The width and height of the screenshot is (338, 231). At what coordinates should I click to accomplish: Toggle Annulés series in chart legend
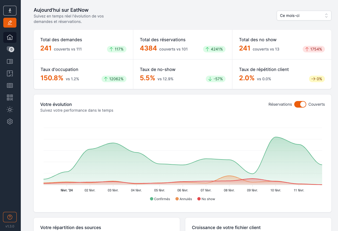[184, 199]
